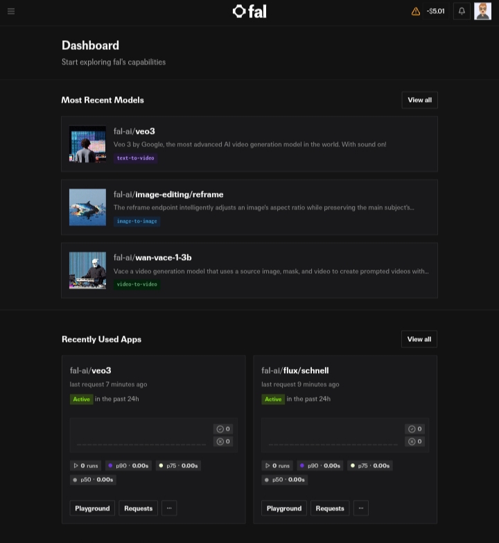
Task: Click the flux/schnell usage chart area
Action: [345, 435]
